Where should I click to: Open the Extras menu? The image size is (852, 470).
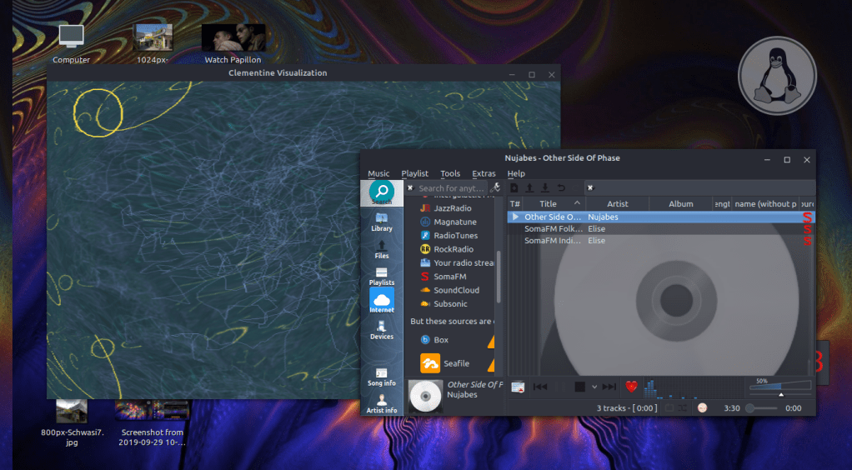tap(484, 173)
